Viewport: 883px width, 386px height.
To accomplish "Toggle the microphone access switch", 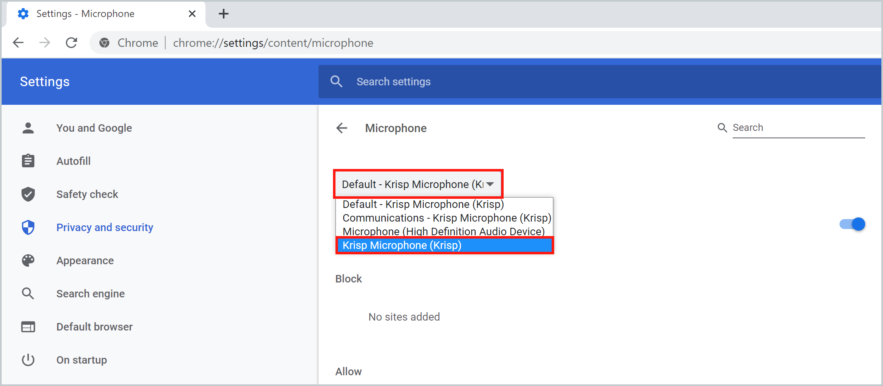I will point(852,224).
